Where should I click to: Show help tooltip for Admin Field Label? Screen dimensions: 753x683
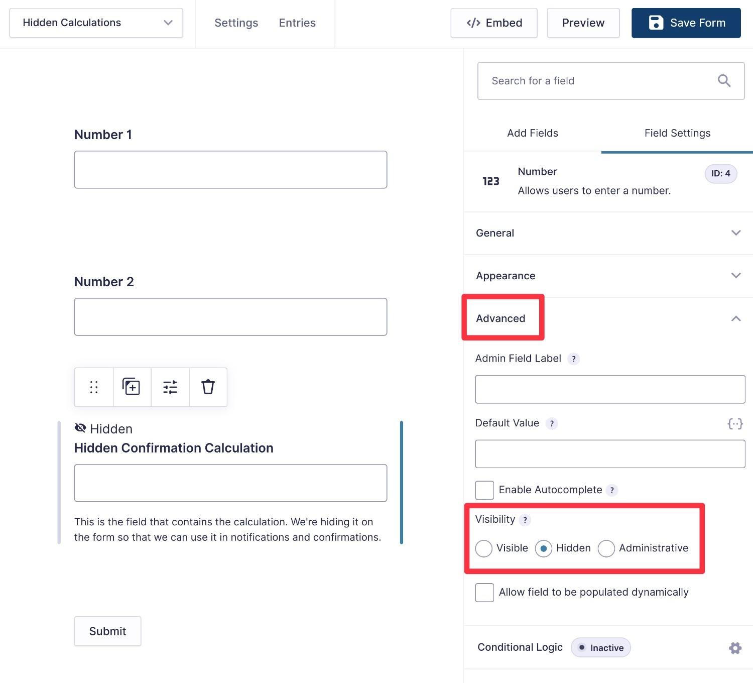[x=573, y=359]
